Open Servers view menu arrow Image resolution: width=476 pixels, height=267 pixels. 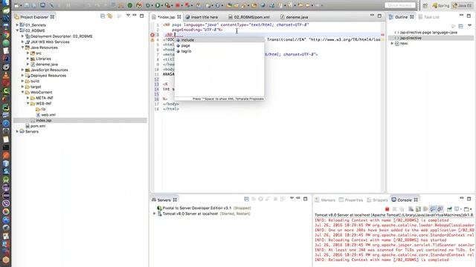pos(292,198)
